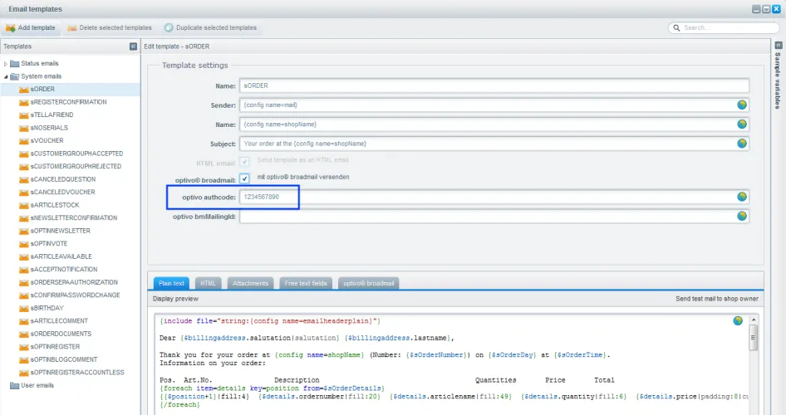
Task: Switch to the optivo broadmail tab
Action: point(368,283)
